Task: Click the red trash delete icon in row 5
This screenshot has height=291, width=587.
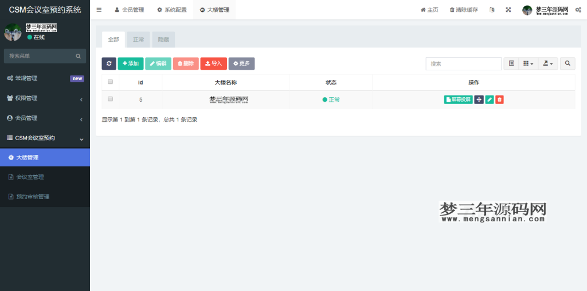Action: (499, 99)
